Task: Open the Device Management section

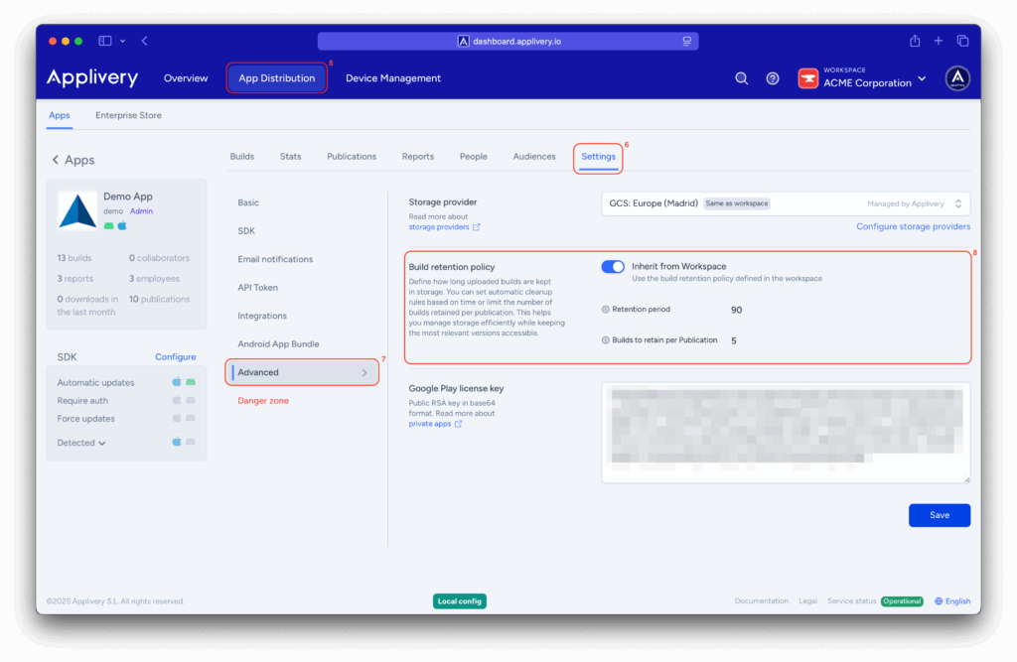Action: point(393,77)
